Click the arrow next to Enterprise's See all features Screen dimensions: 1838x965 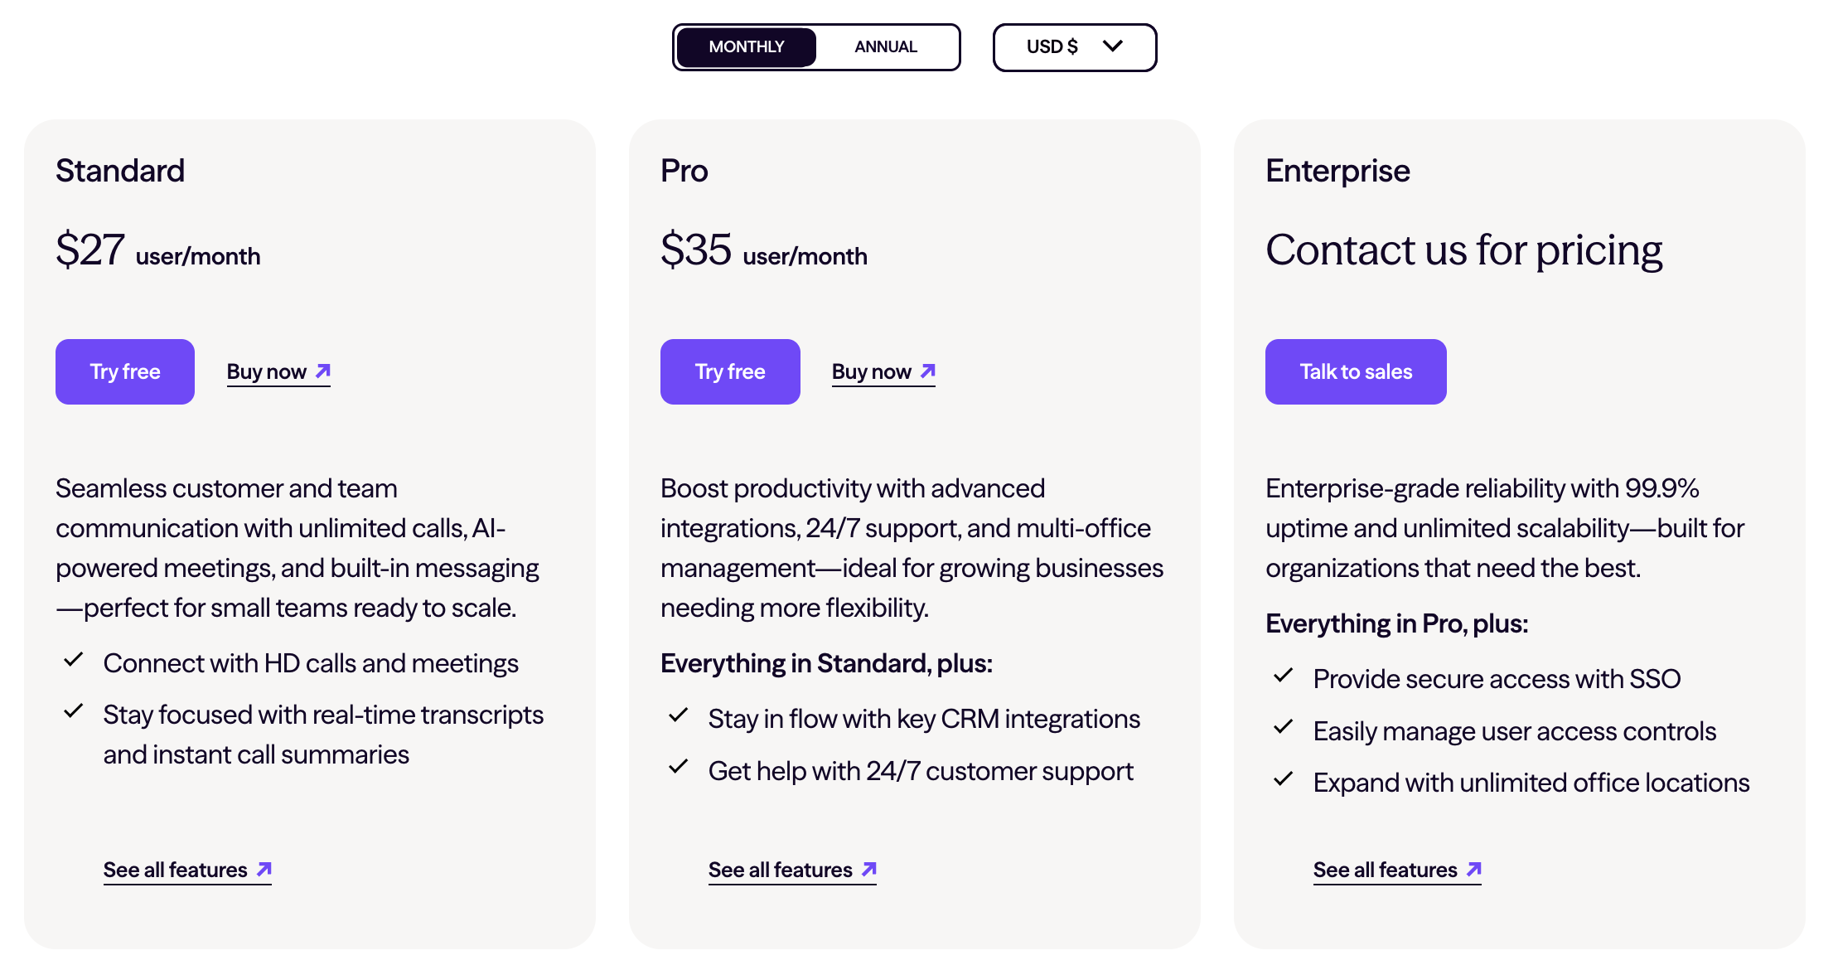[1474, 869]
